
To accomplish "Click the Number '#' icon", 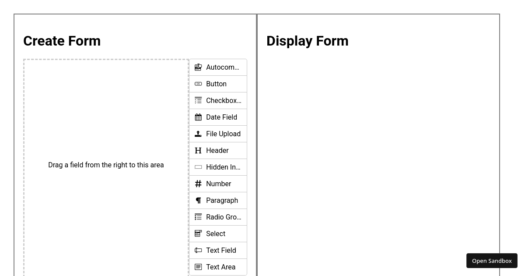I will tap(198, 184).
